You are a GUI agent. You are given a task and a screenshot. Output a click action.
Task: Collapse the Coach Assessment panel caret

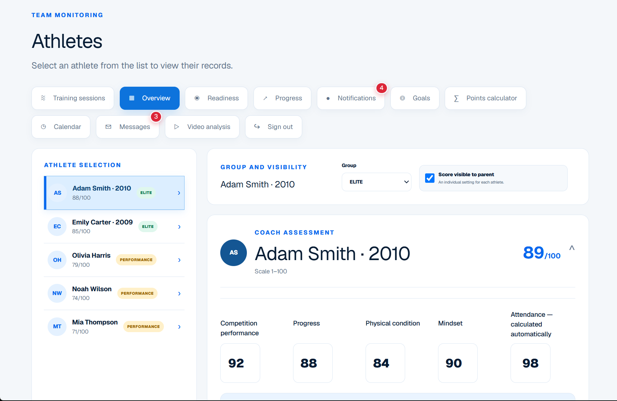pyautogui.click(x=572, y=248)
